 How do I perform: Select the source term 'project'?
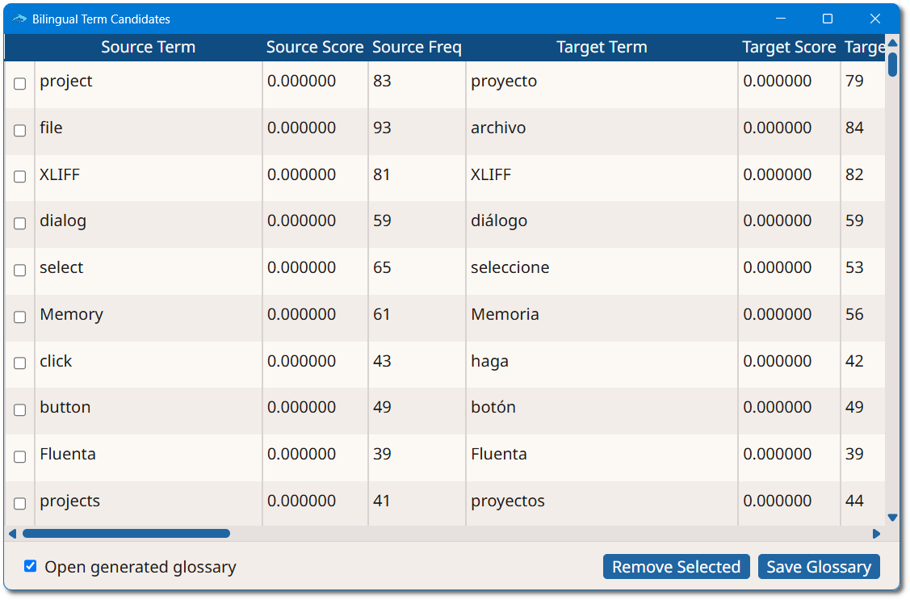(x=65, y=82)
